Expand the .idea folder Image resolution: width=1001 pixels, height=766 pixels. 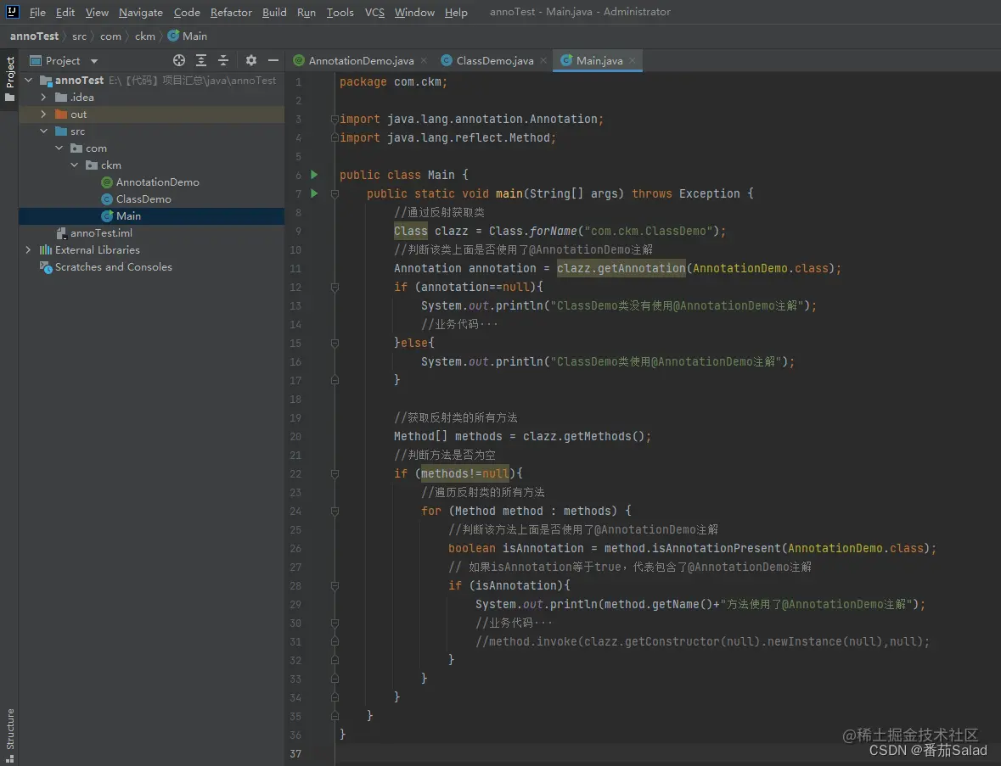[43, 98]
